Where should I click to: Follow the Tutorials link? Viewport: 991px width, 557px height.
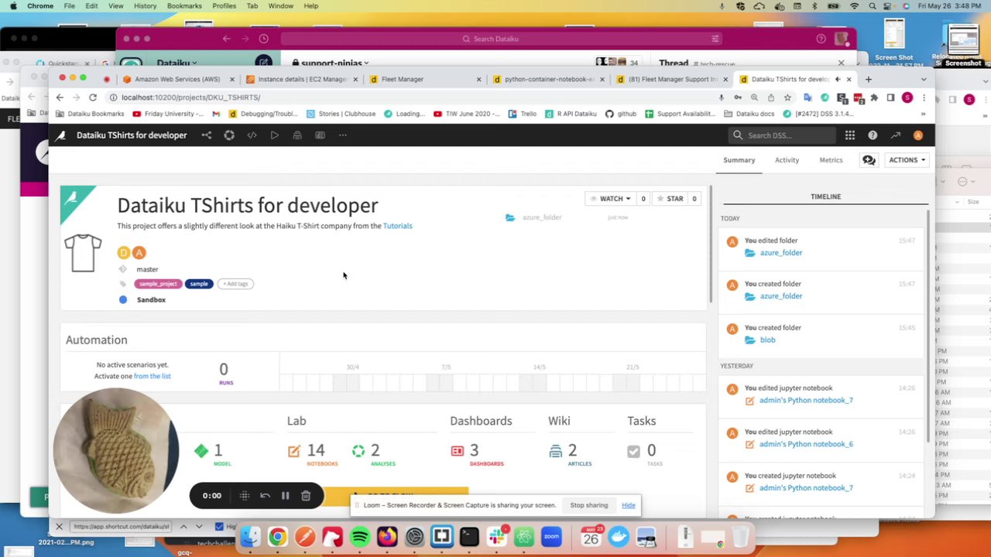pyautogui.click(x=397, y=226)
